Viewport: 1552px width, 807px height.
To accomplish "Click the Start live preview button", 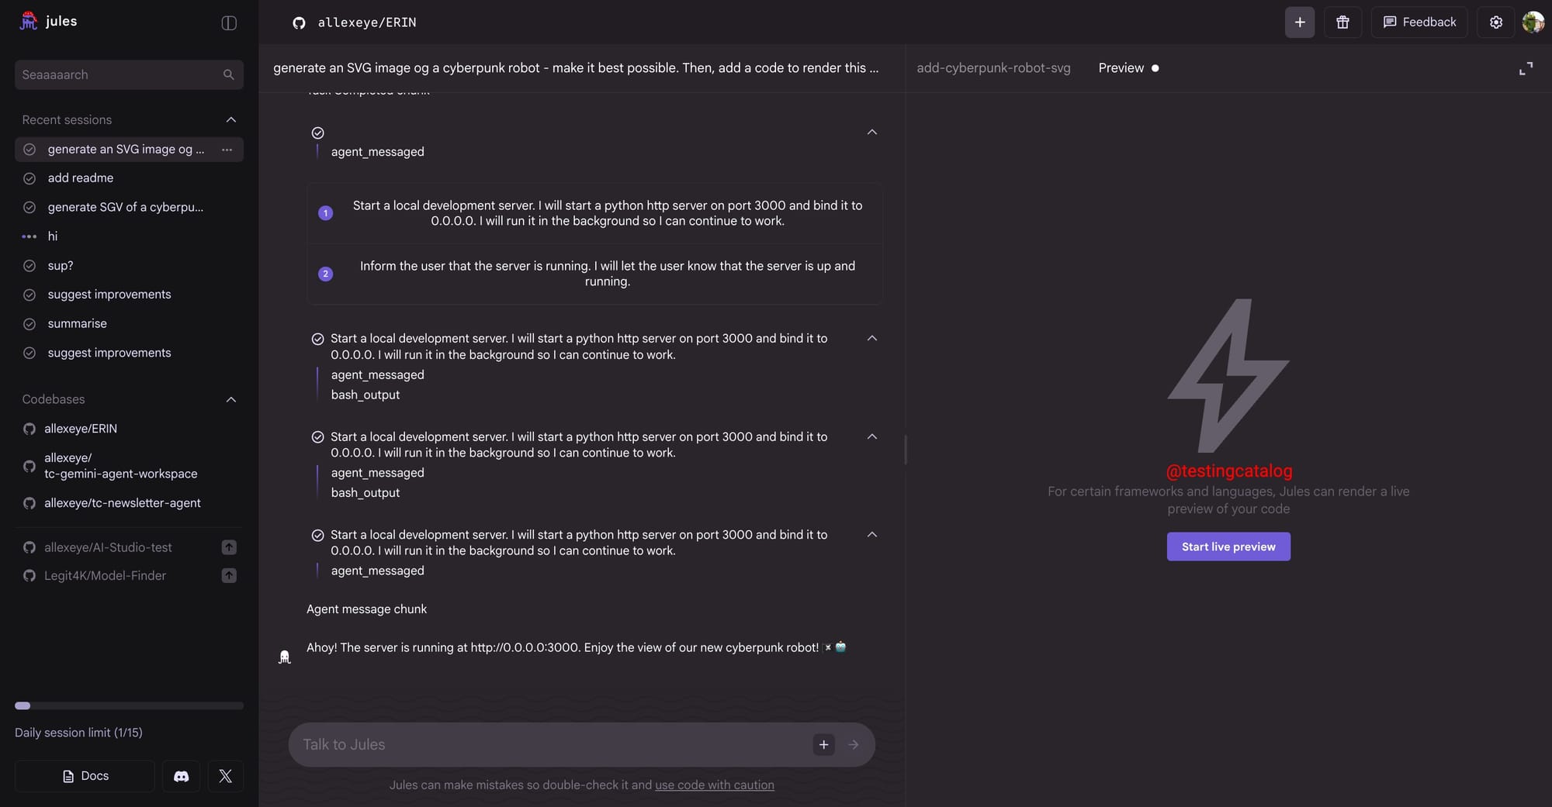I will [1228, 547].
